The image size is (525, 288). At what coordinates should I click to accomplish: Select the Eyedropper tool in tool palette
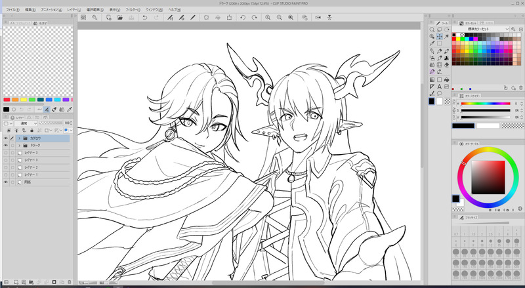(x=432, y=43)
